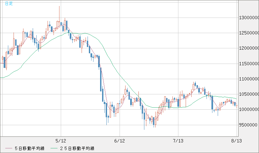Click the green 25-day legend line sample
259x153 pixels.
click(x=54, y=148)
